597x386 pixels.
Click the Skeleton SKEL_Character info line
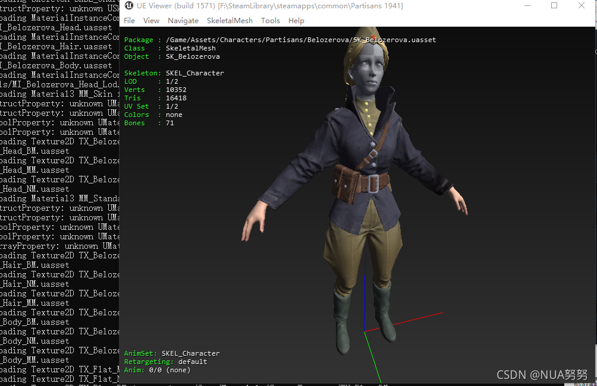pos(174,73)
